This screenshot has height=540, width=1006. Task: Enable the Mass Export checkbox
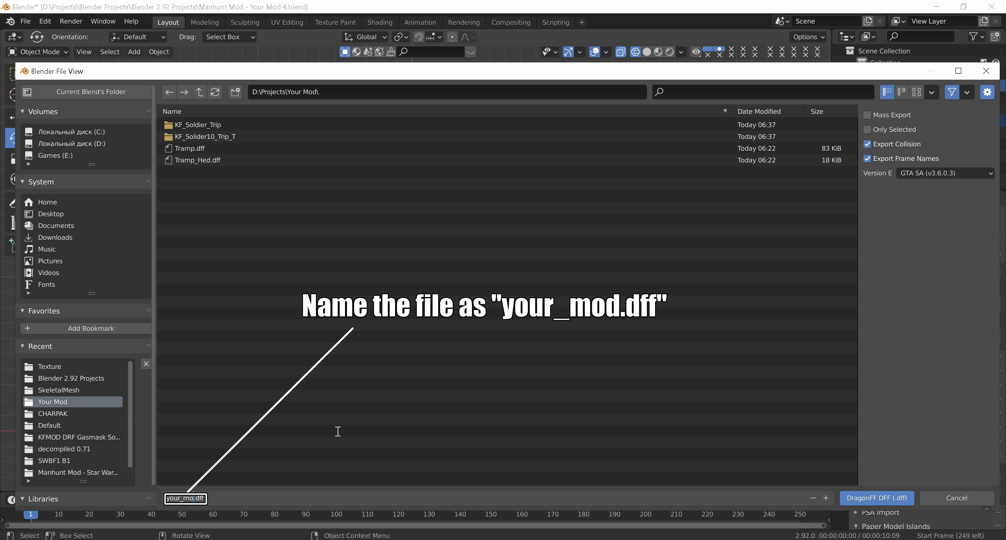point(867,115)
